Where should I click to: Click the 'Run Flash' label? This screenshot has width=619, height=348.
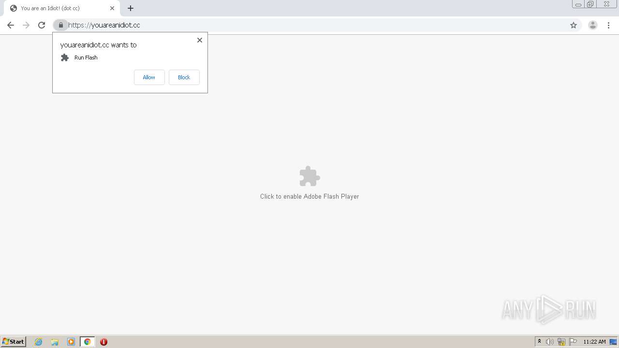[x=86, y=58]
